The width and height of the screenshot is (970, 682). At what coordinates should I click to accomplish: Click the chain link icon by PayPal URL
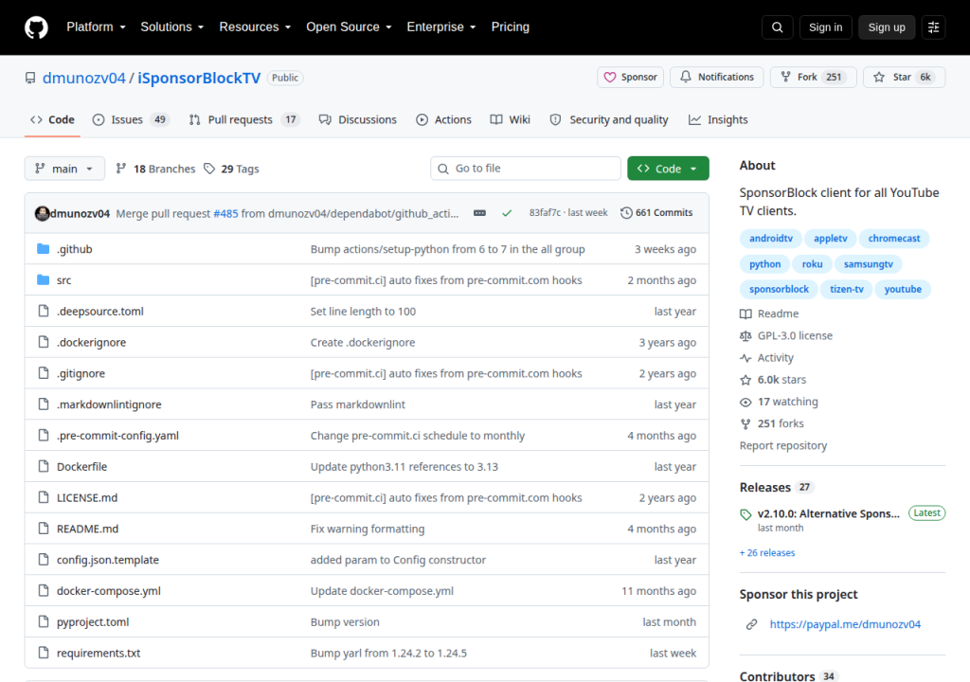pyautogui.click(x=751, y=624)
